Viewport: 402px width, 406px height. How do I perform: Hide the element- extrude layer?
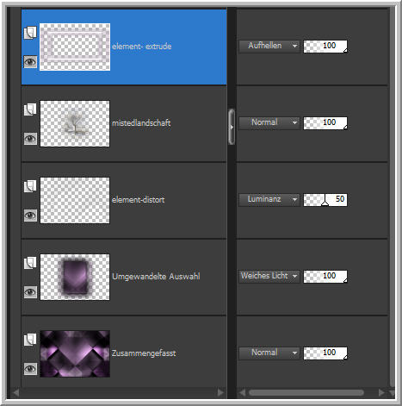[30, 62]
